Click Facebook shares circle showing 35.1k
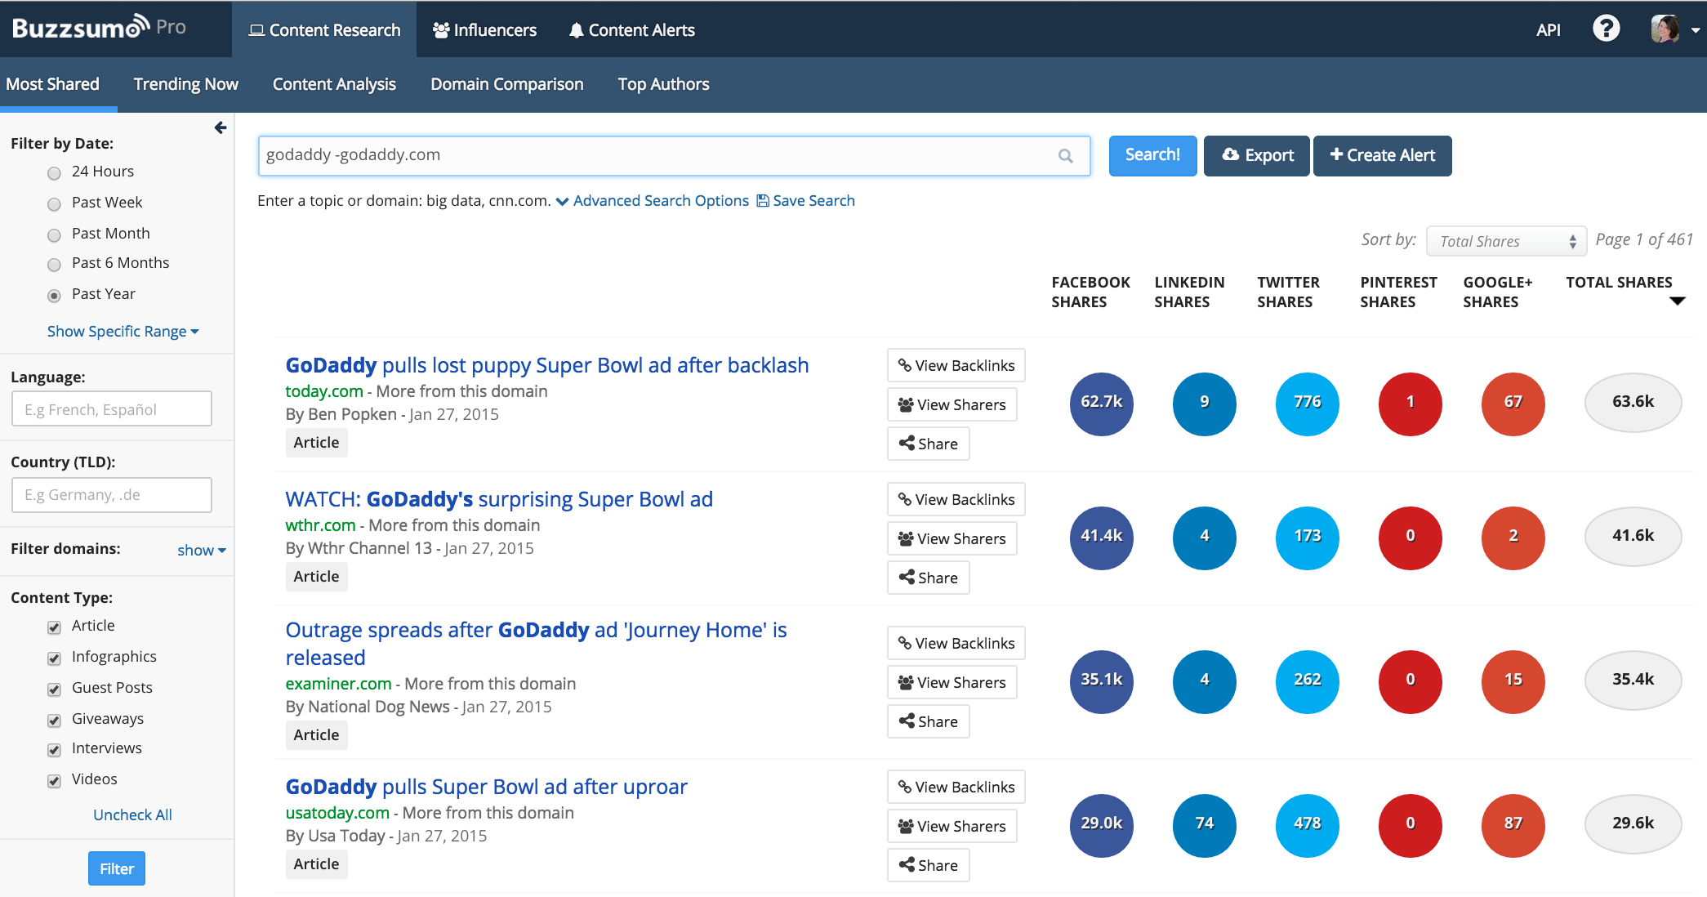 (1101, 681)
